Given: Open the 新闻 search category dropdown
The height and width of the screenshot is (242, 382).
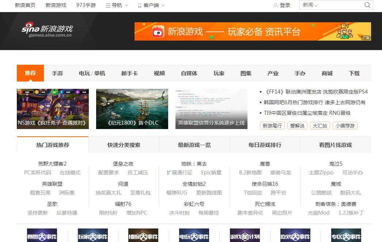Looking at the screenshot, I should (310, 5).
